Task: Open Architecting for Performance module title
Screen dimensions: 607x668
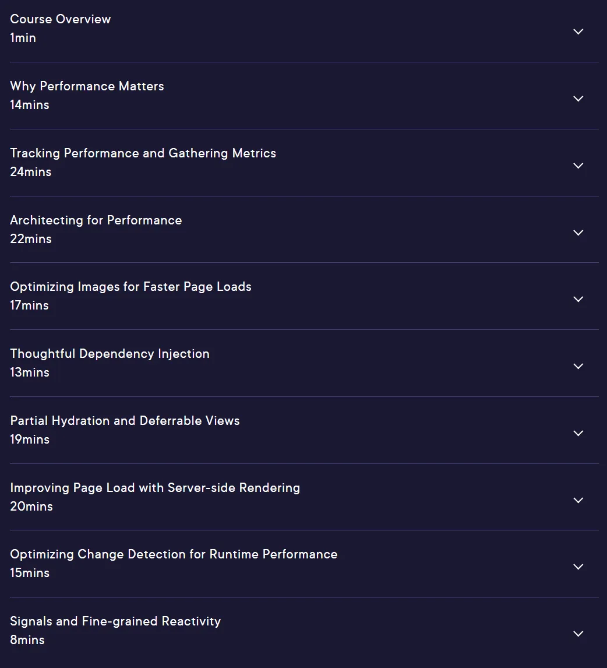Action: pos(96,220)
